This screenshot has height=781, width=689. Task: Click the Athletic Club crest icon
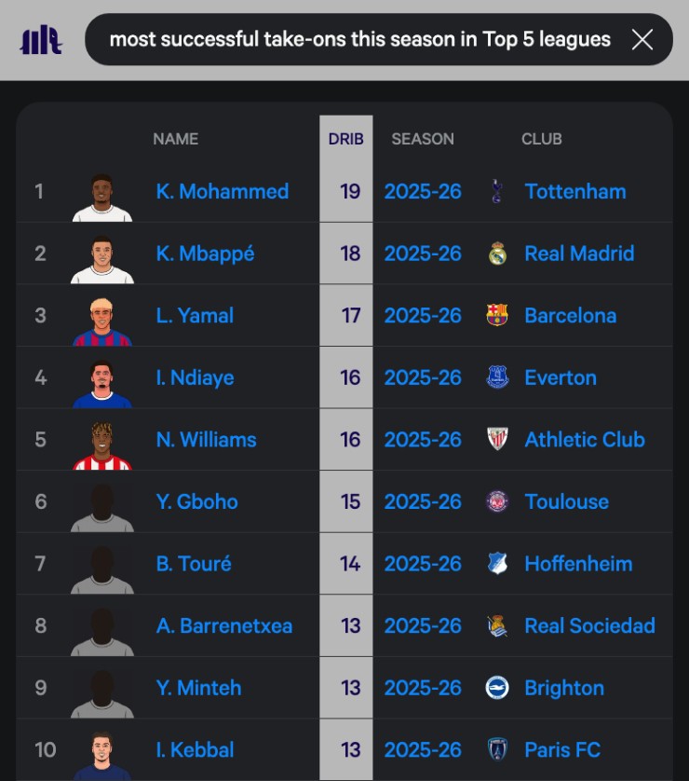pyautogui.click(x=497, y=439)
